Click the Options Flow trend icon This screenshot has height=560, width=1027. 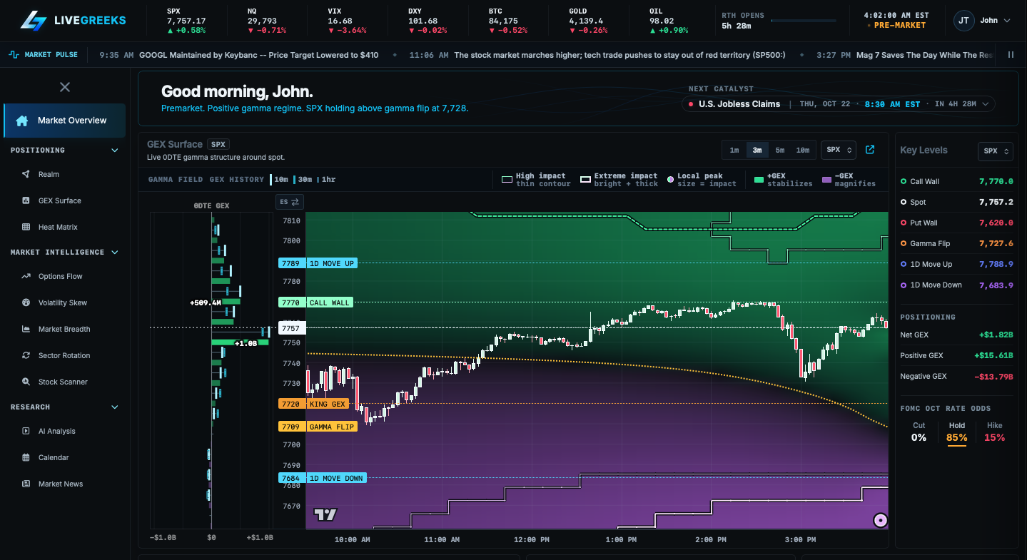(x=26, y=276)
